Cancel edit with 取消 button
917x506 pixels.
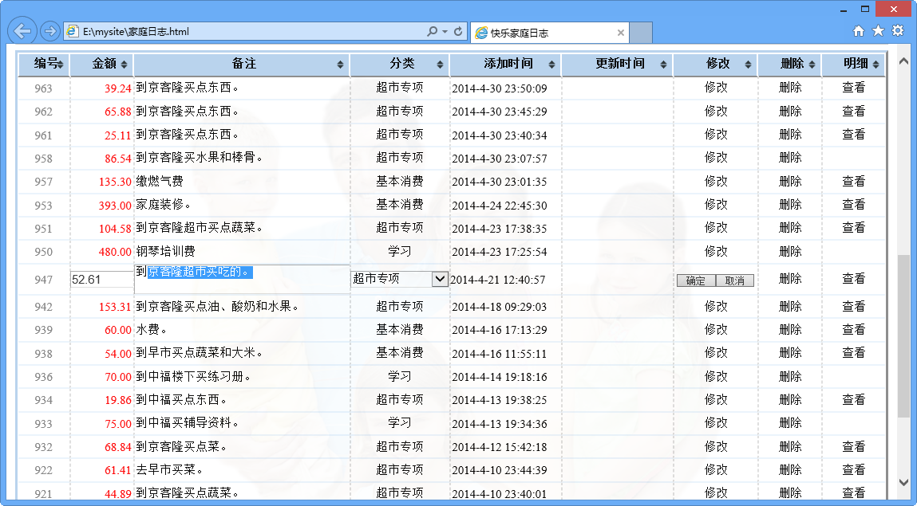point(734,280)
